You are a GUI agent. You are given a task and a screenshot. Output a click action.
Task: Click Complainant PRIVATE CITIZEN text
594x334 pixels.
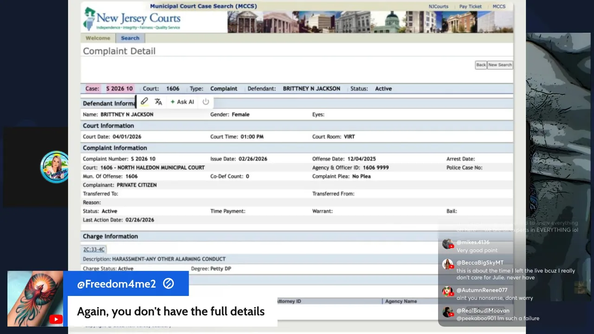coord(136,185)
